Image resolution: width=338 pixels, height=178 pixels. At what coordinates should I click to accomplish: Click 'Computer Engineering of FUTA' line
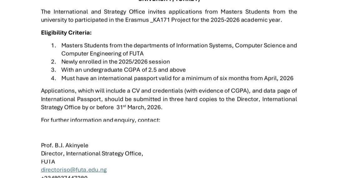coord(102,53)
